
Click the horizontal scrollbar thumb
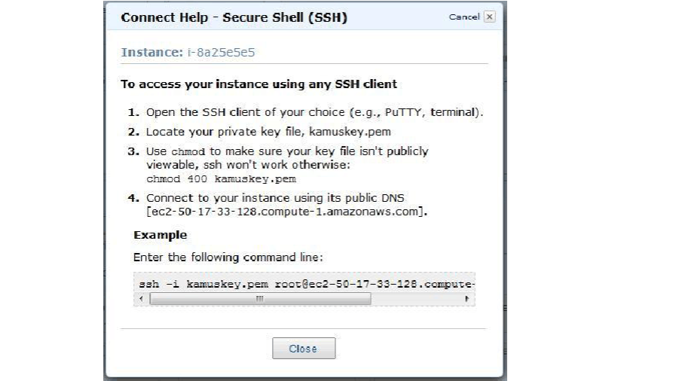[260, 299]
